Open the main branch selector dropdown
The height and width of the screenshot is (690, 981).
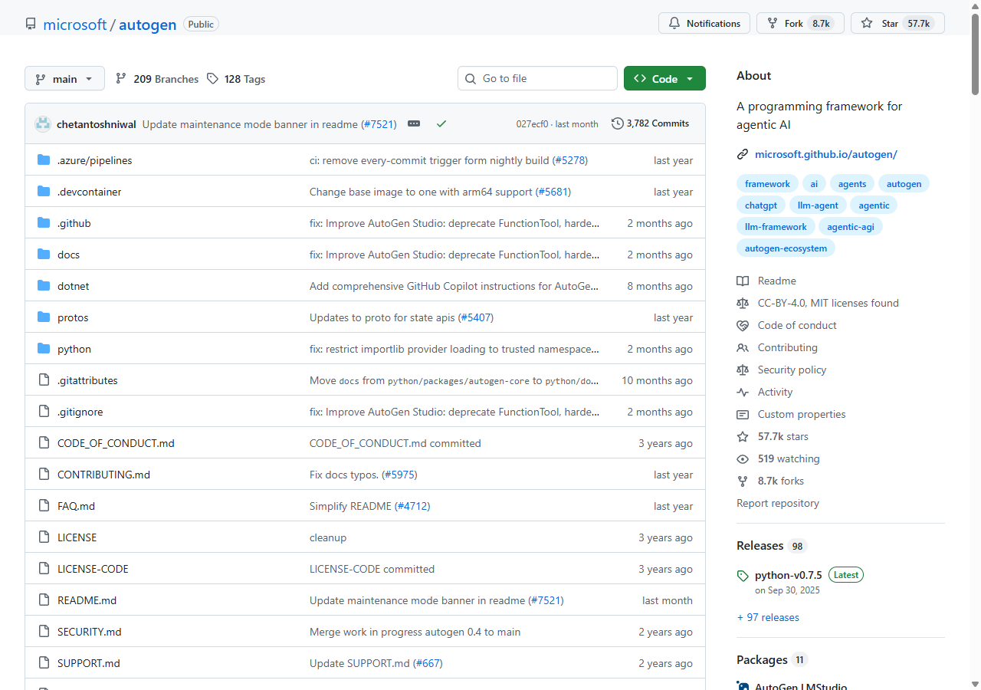point(64,79)
